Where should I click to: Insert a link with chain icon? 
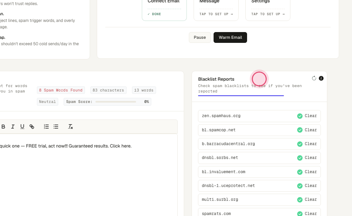point(32,127)
